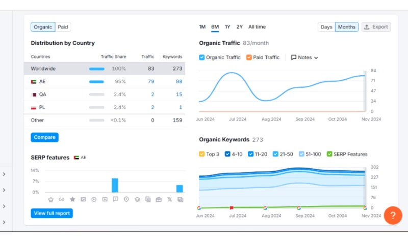Click the crown icon in SERP features
Image resolution: width=408 pixels, height=244 pixels.
[50, 199]
